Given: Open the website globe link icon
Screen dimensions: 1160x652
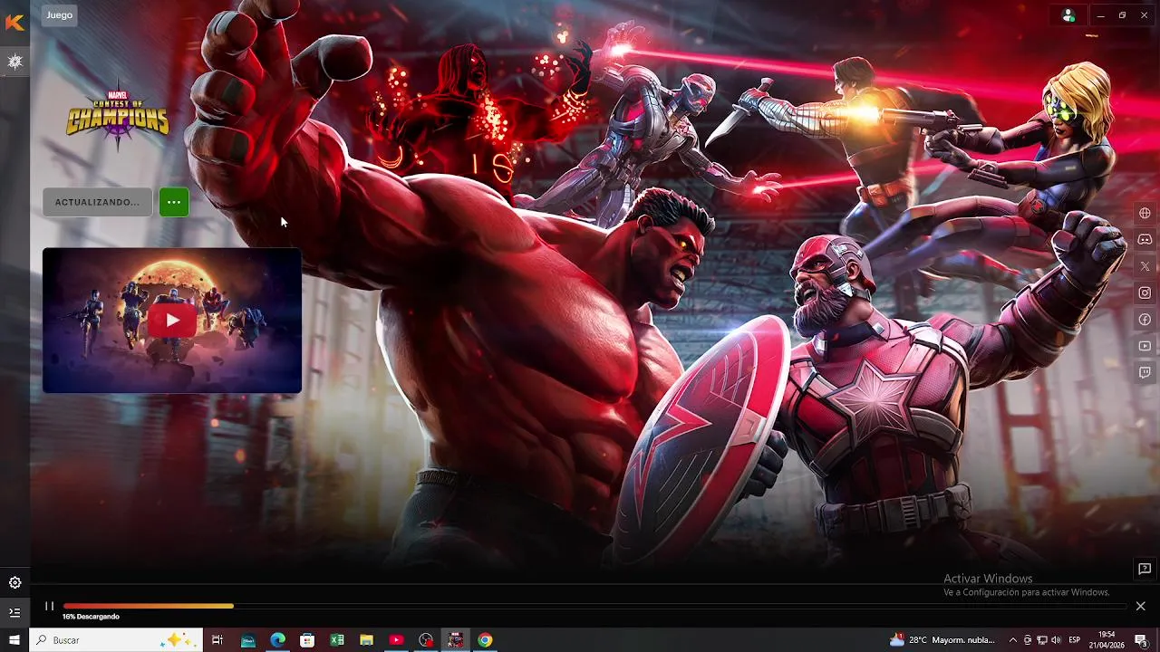Looking at the screenshot, I should 1145,214.
